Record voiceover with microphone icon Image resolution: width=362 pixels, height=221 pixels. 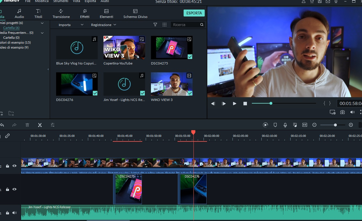[285, 125]
